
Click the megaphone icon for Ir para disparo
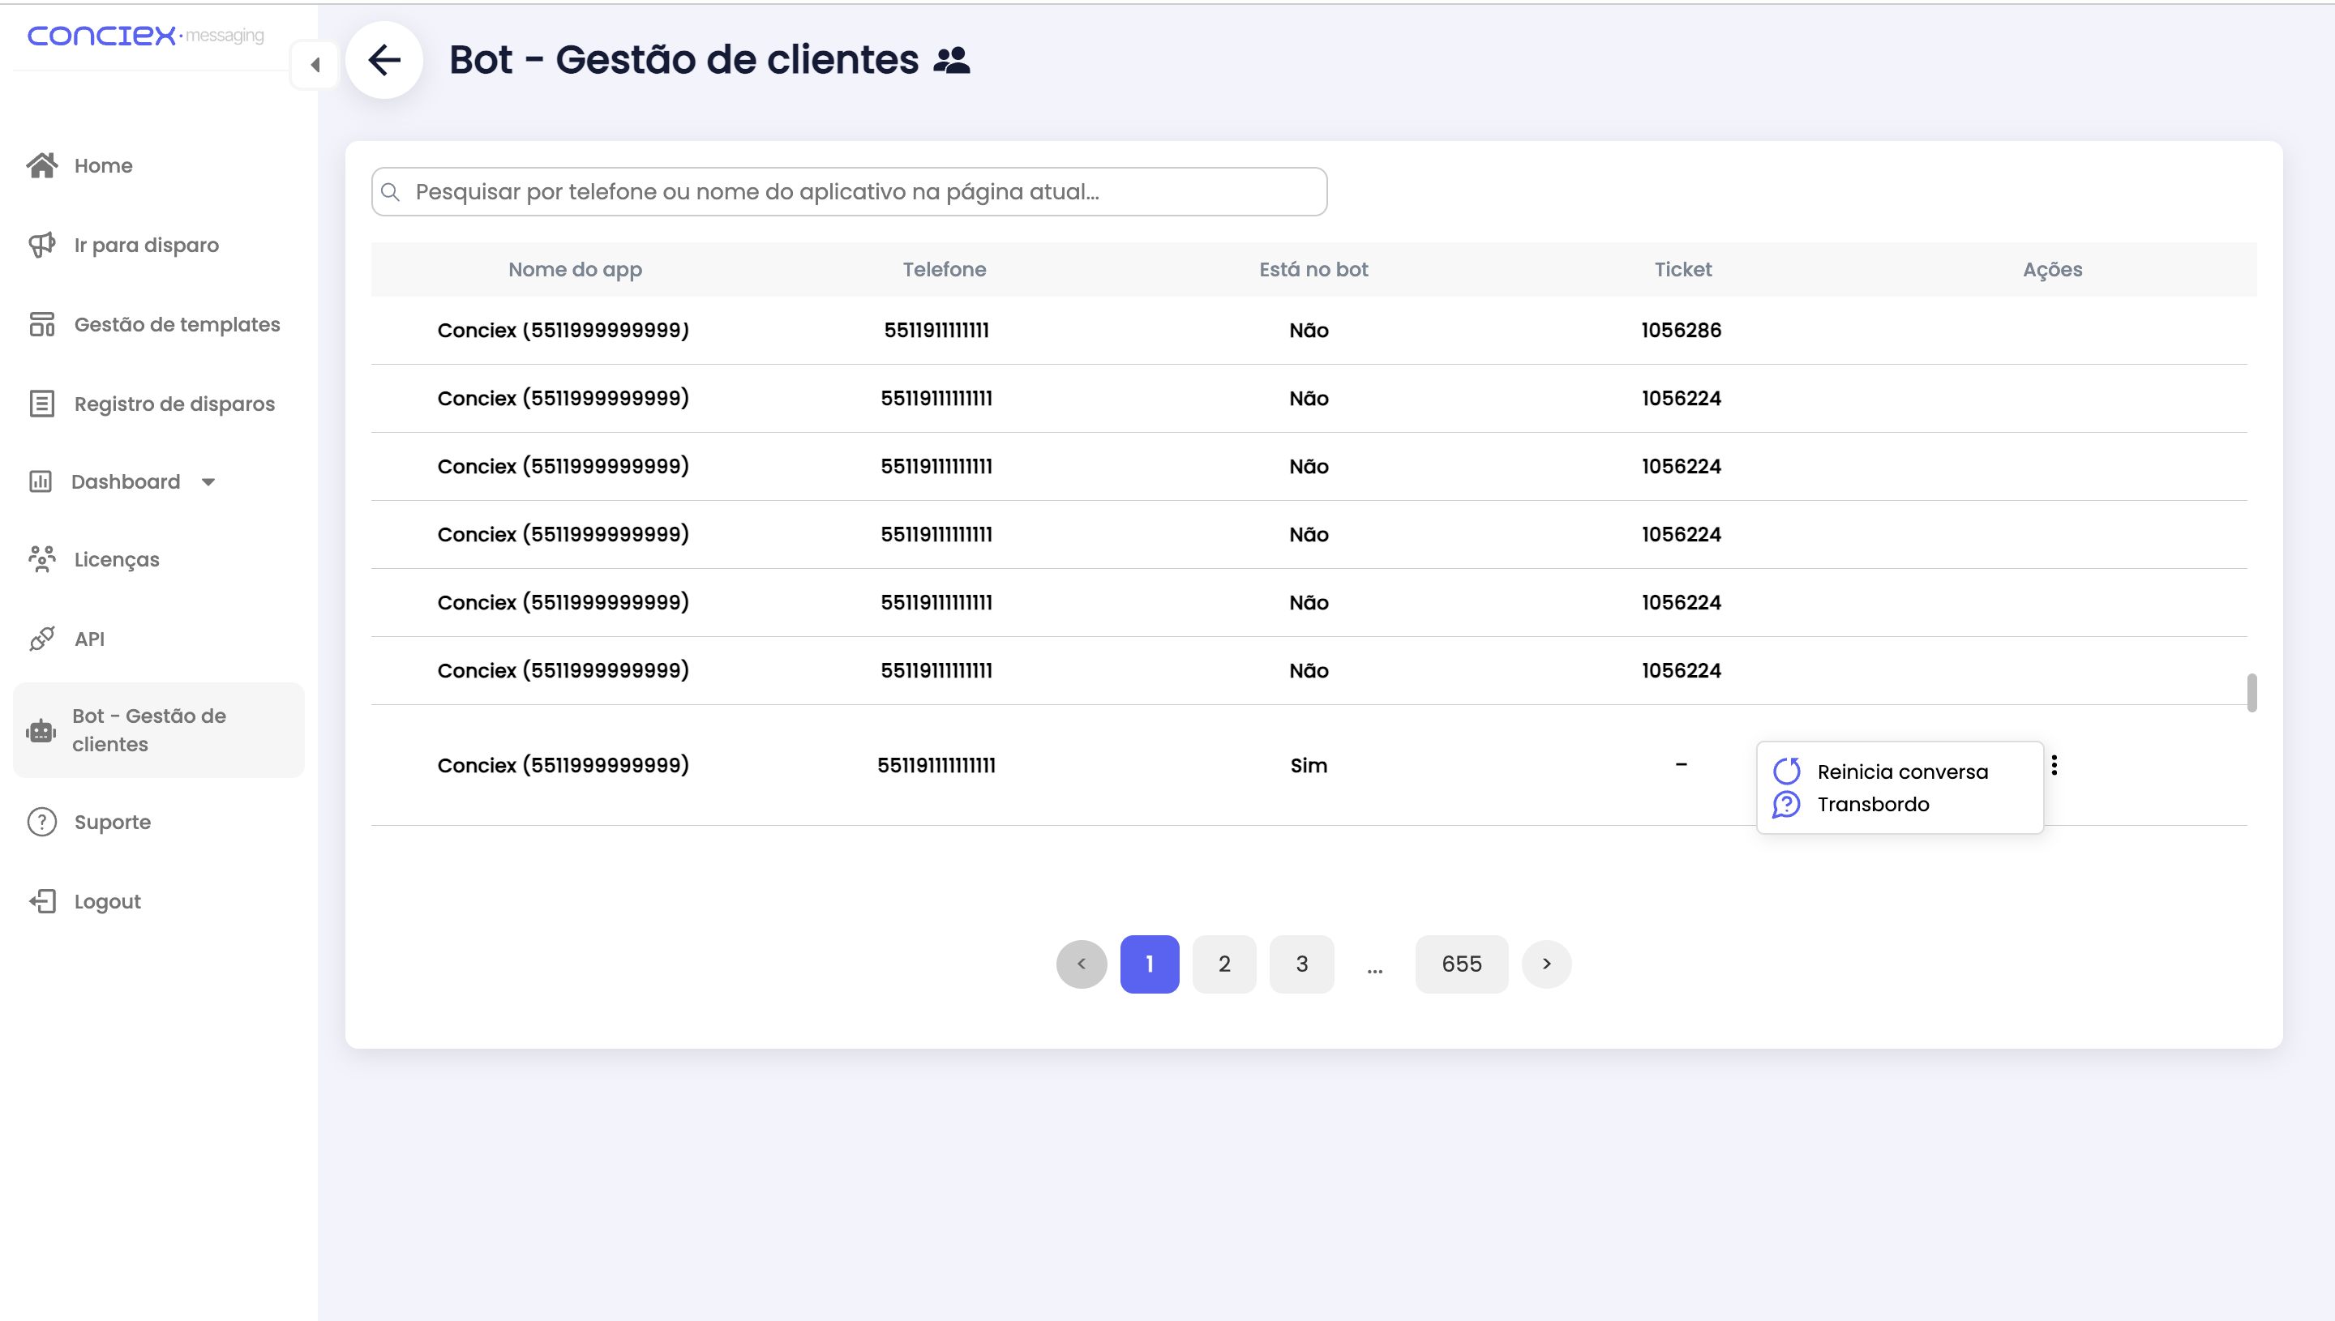[x=41, y=245]
